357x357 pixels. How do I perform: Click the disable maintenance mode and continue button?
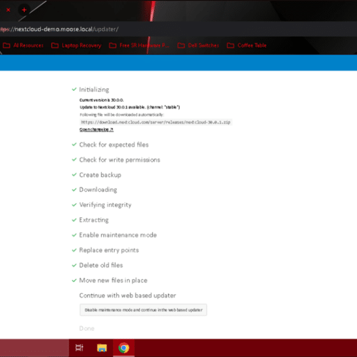pos(143,310)
